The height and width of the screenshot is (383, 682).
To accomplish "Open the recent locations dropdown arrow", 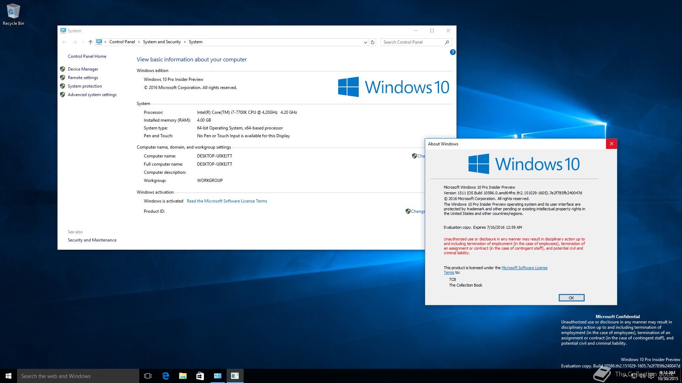I will [83, 42].
